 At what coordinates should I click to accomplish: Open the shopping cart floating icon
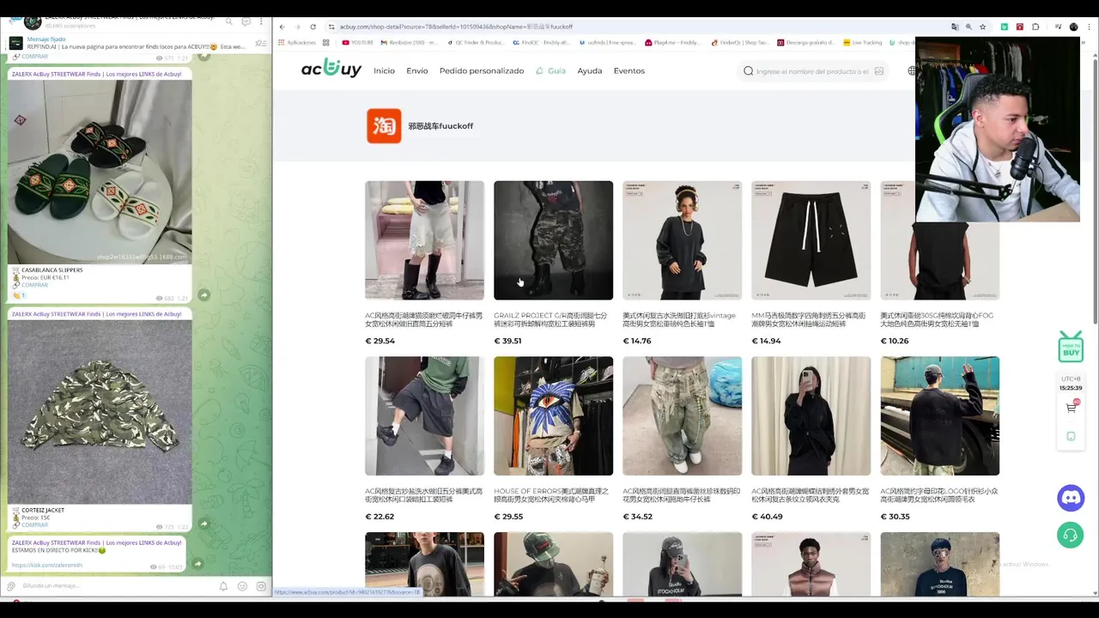tap(1072, 408)
